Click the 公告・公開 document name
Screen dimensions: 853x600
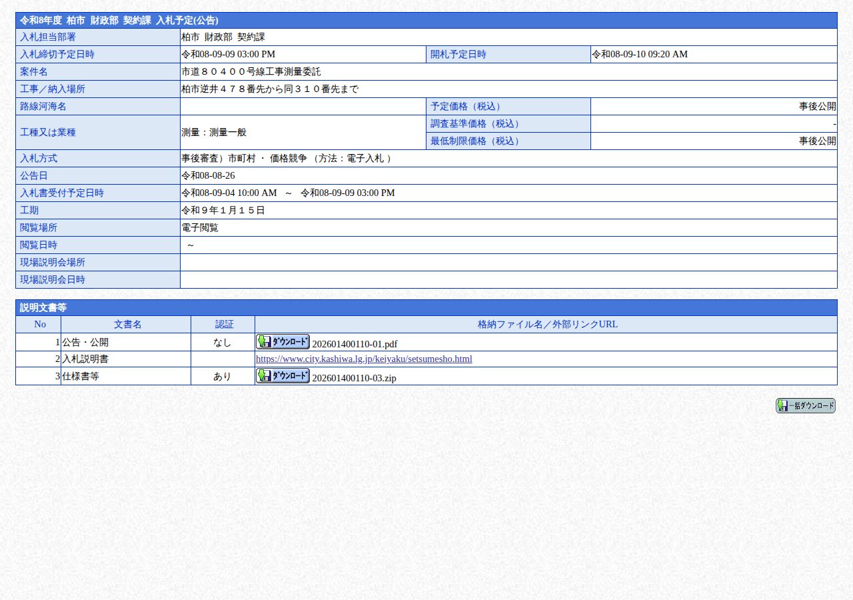click(85, 342)
